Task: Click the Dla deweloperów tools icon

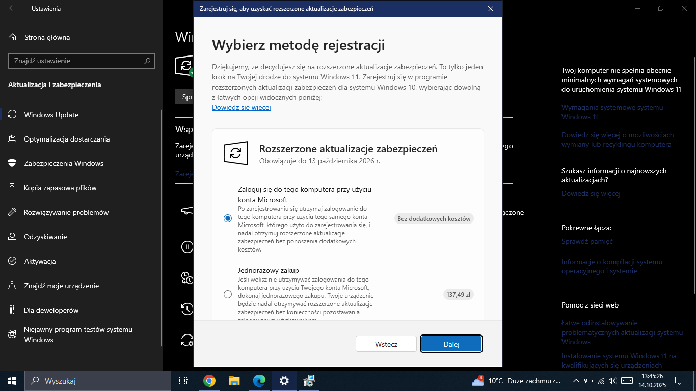Action: [13, 310]
